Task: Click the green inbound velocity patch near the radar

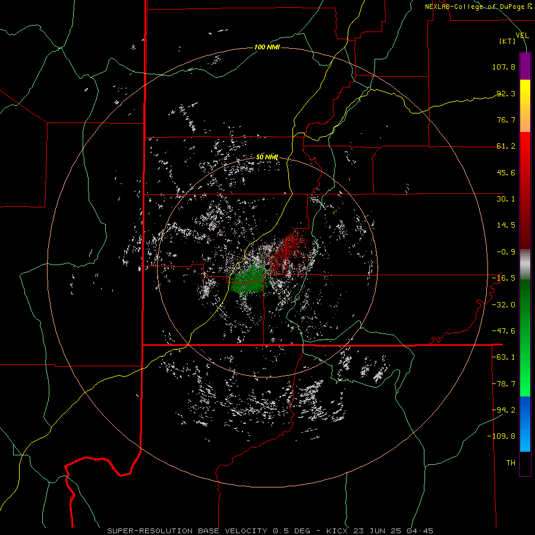Action: click(x=248, y=280)
